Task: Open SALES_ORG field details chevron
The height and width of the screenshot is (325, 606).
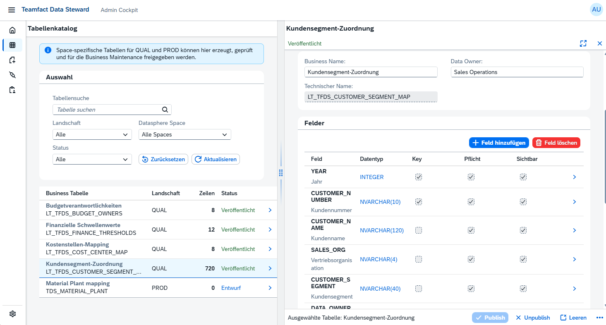Action: coord(574,259)
